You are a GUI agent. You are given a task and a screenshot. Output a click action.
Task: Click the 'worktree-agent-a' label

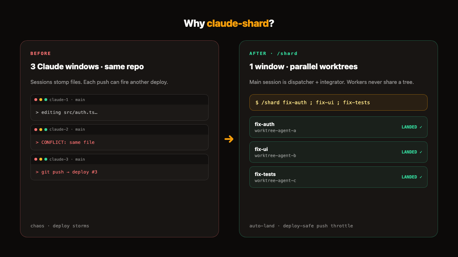pos(276,131)
